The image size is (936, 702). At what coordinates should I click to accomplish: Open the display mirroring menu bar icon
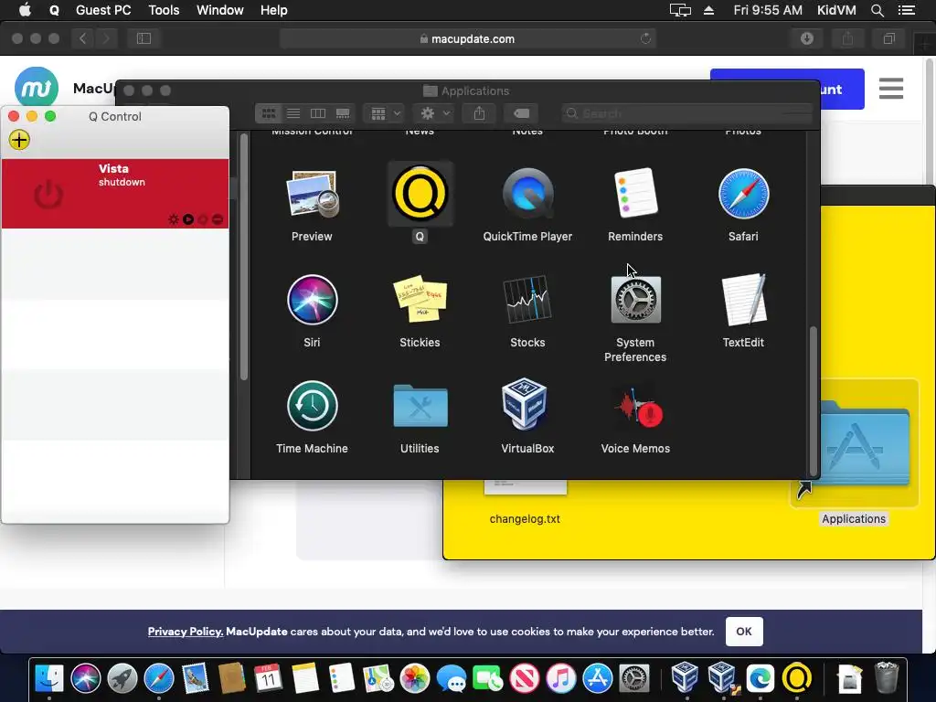[680, 10]
